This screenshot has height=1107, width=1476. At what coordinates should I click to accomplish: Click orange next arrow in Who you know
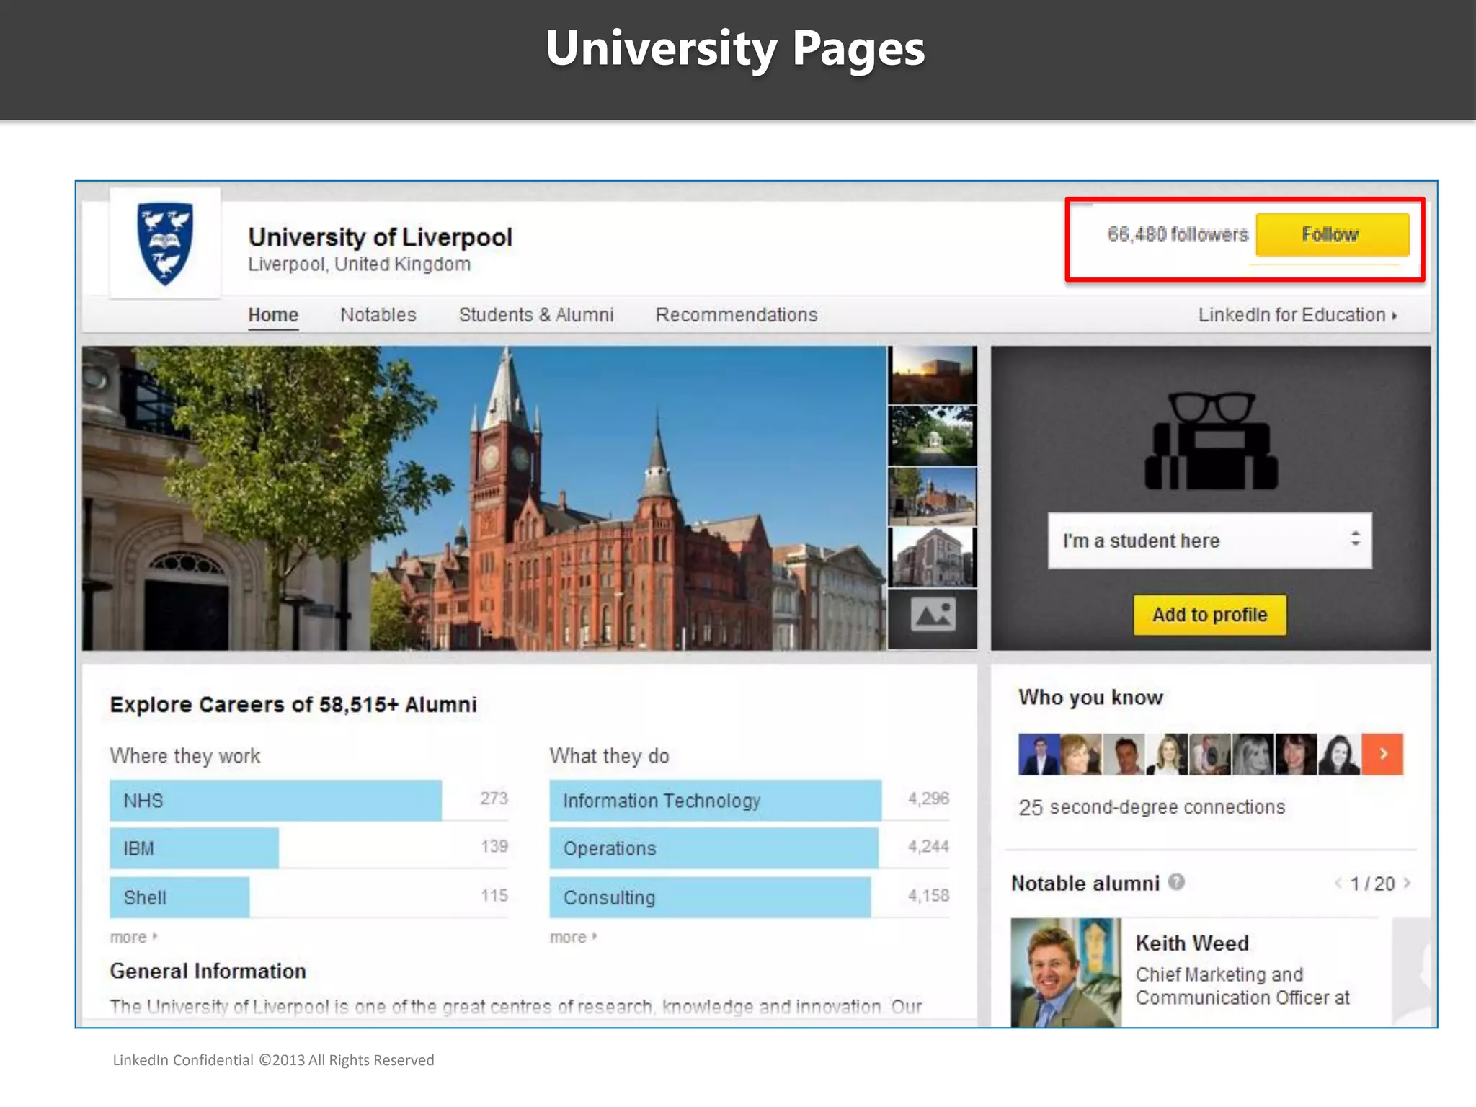(1383, 754)
